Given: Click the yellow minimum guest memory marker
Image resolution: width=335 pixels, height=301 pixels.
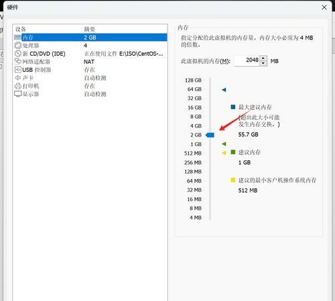Looking at the screenshot, I should pyautogui.click(x=224, y=153).
